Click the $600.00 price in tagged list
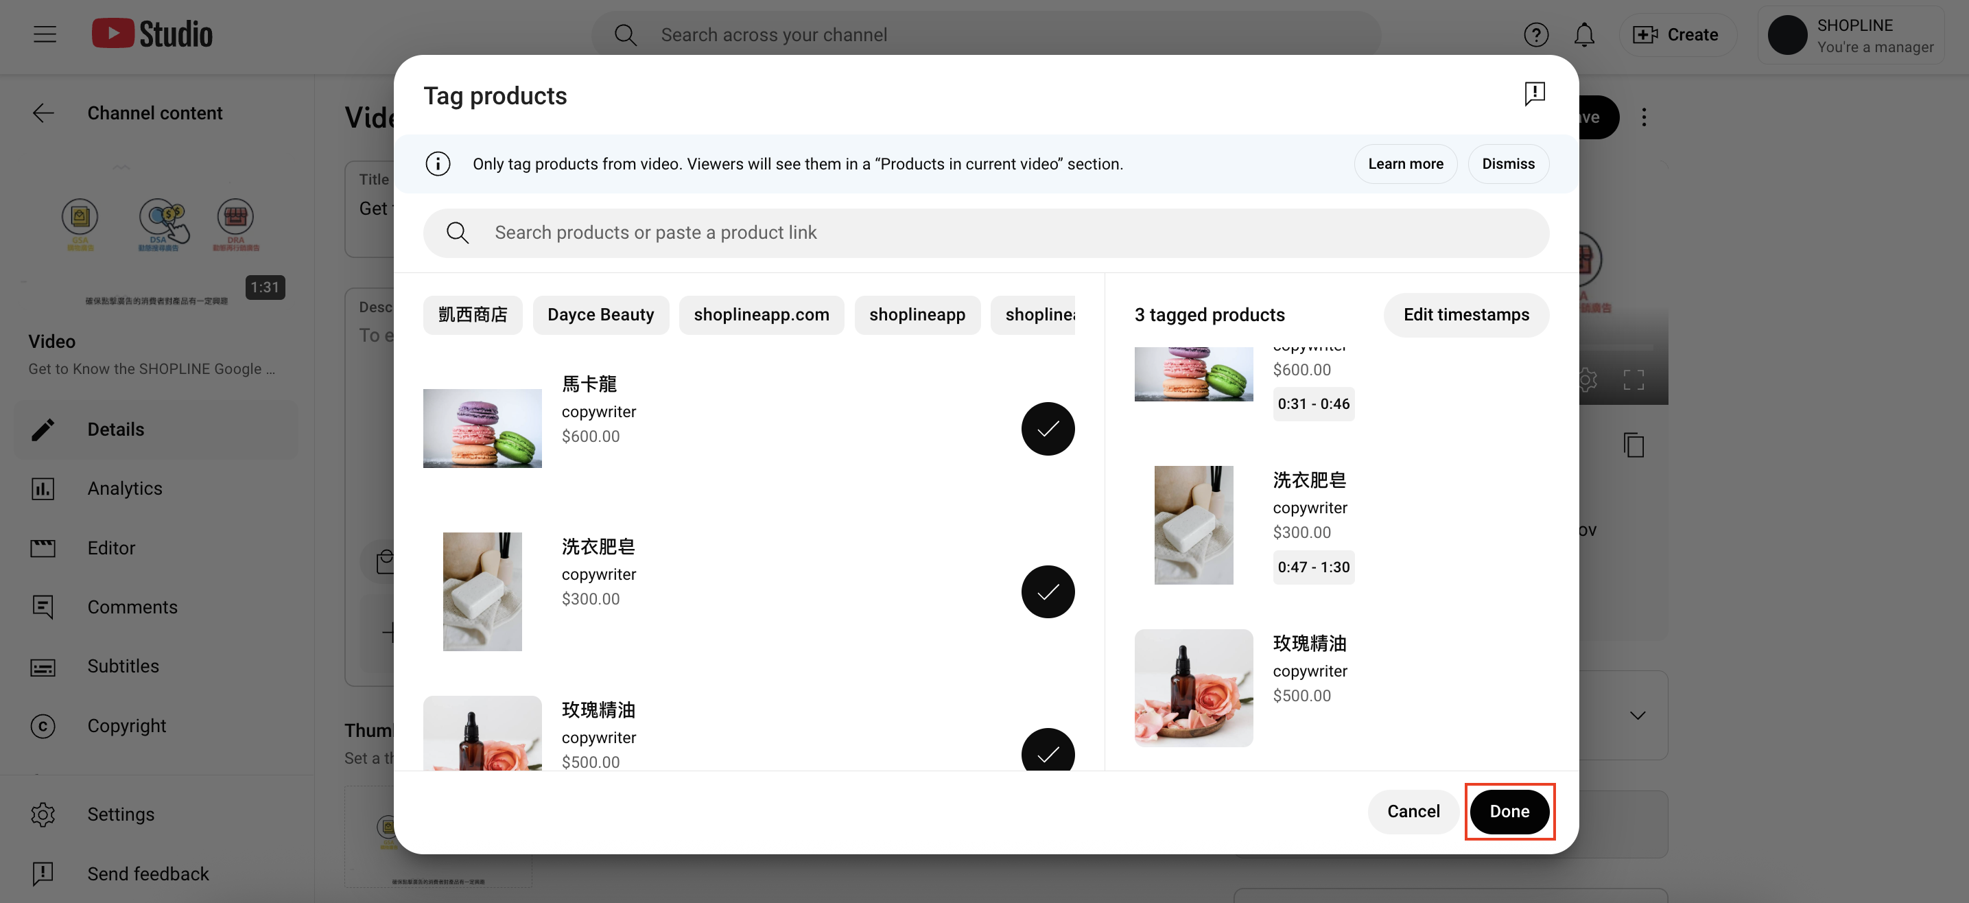This screenshot has height=903, width=1969. (1301, 370)
